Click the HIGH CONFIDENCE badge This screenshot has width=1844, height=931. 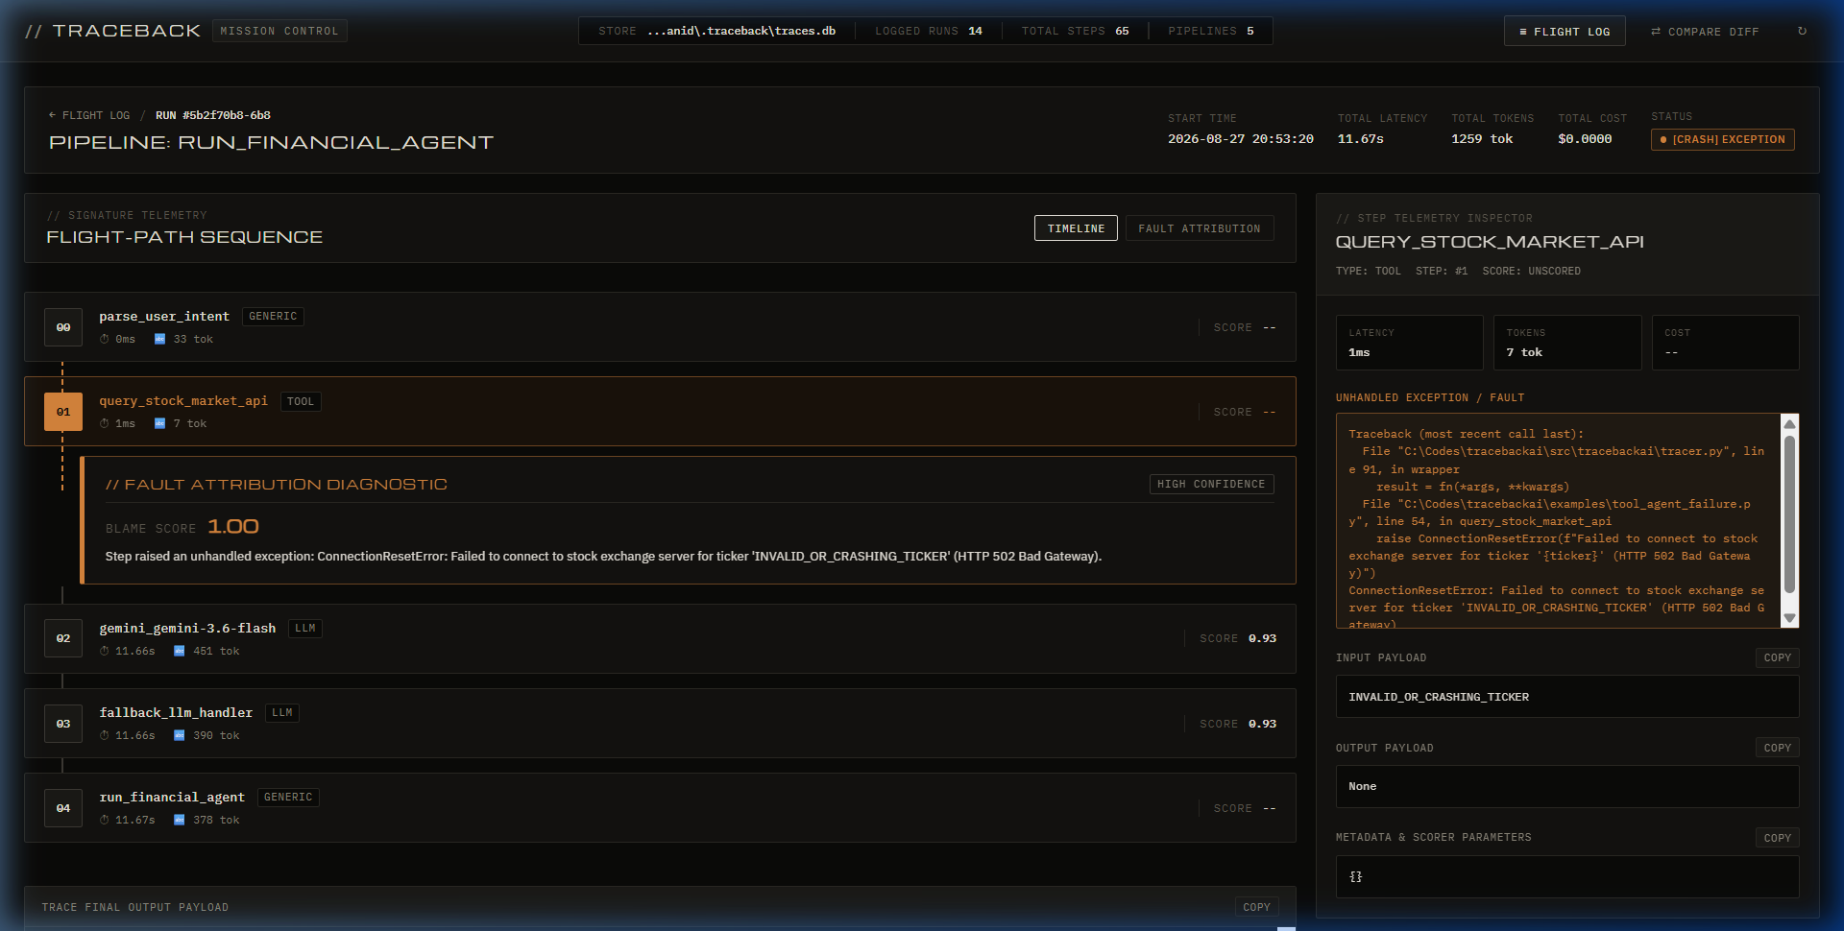coord(1211,484)
